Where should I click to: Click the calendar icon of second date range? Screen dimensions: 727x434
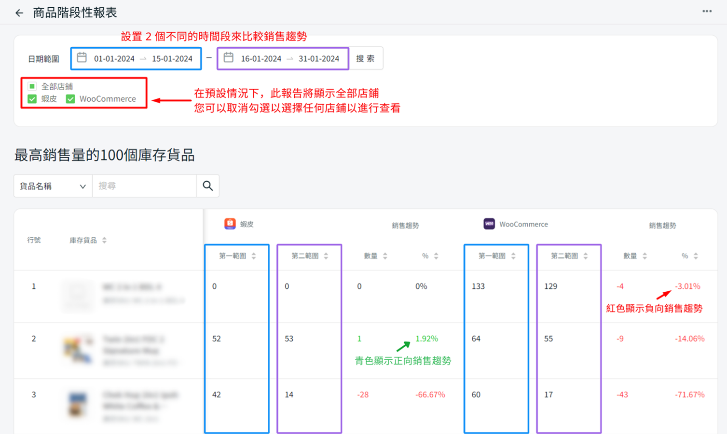(x=229, y=58)
